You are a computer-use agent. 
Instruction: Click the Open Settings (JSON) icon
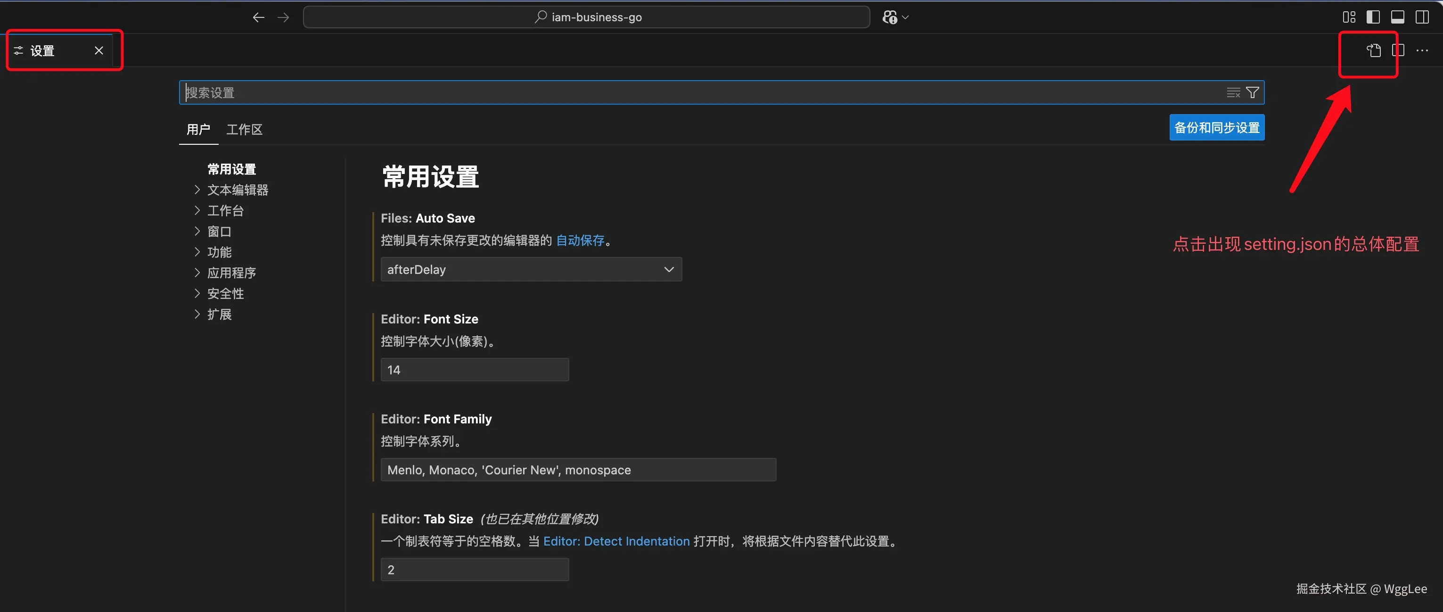pos(1374,50)
